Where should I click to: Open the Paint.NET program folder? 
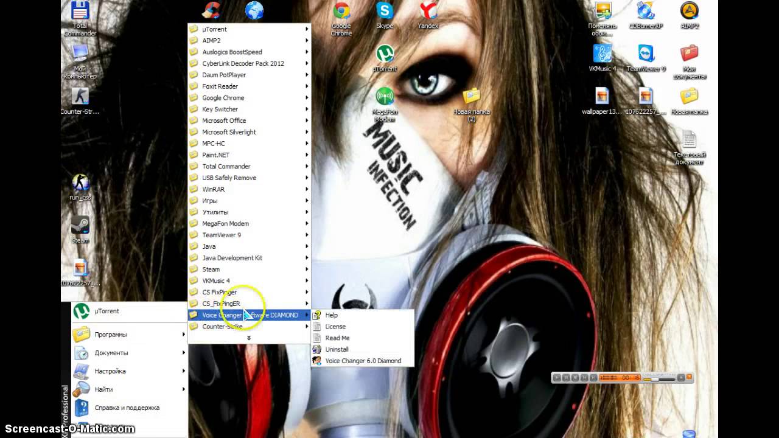tap(249, 155)
